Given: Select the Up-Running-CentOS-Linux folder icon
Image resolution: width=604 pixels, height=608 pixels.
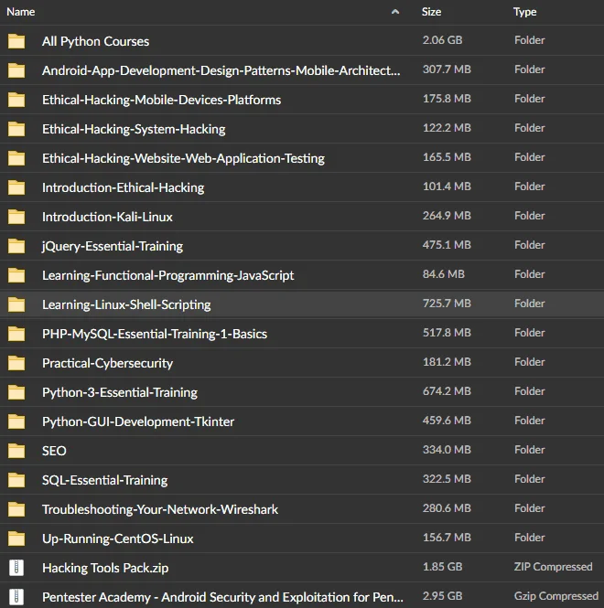Looking at the screenshot, I should click(x=16, y=539).
